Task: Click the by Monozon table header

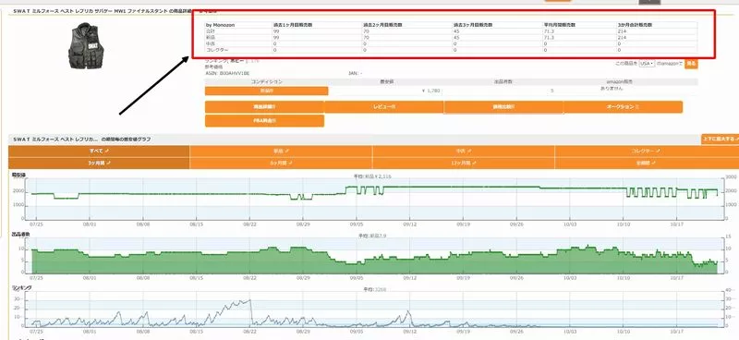Action: [220, 25]
